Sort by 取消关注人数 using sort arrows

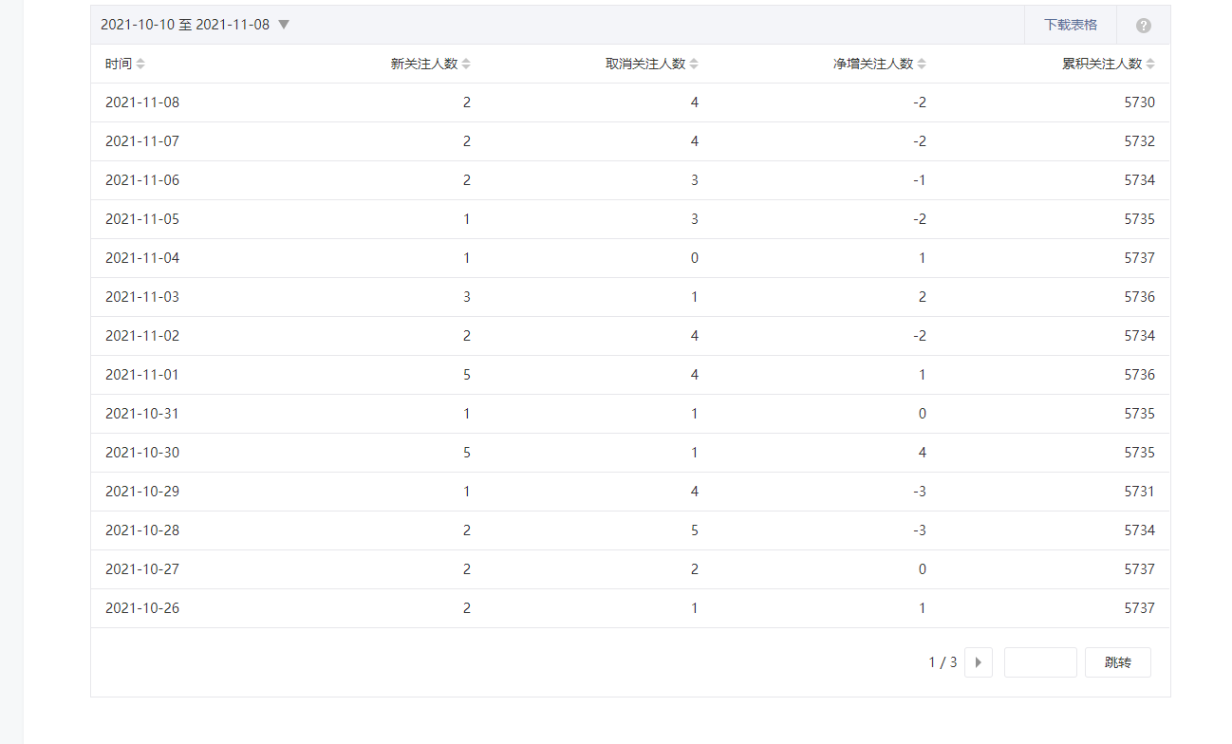(x=694, y=64)
